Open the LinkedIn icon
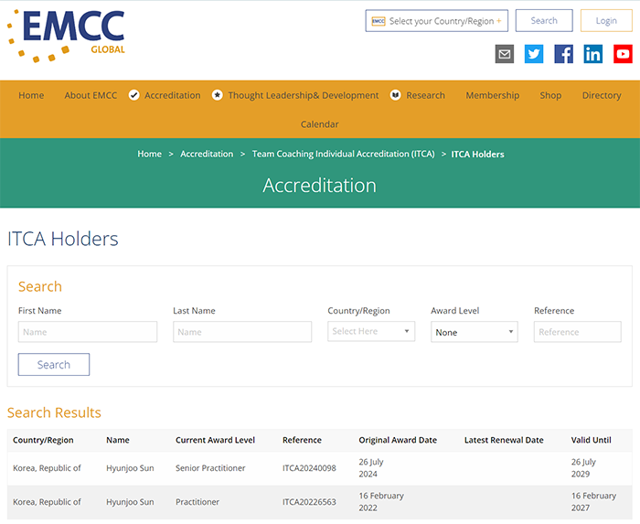Image resolution: width=640 pixels, height=524 pixels. point(593,54)
